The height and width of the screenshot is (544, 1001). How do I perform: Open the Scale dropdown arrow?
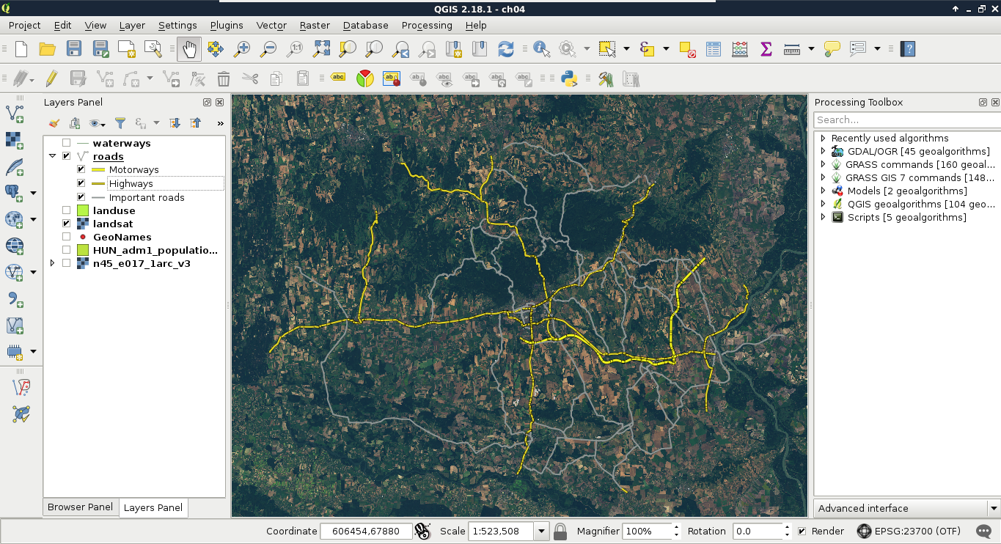coord(542,532)
